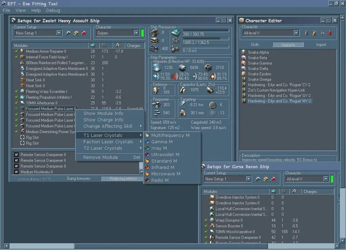Click the Warp Disruptor II icon in Curse window
Screen dimensions: 346x250
coord(212,220)
